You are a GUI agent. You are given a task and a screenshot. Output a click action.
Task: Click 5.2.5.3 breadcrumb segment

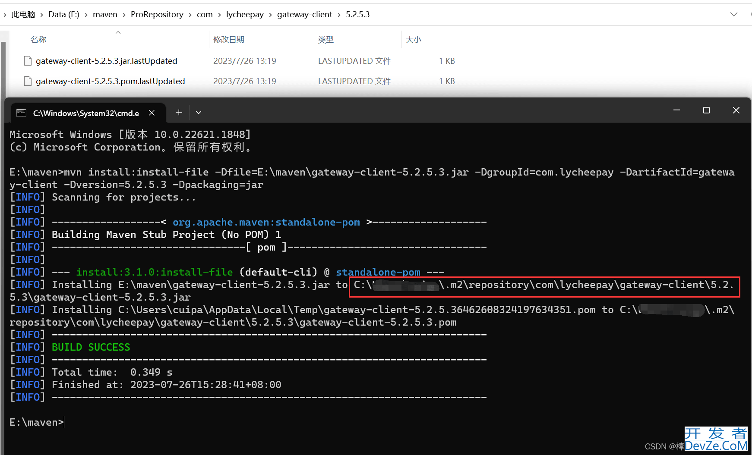[358, 14]
